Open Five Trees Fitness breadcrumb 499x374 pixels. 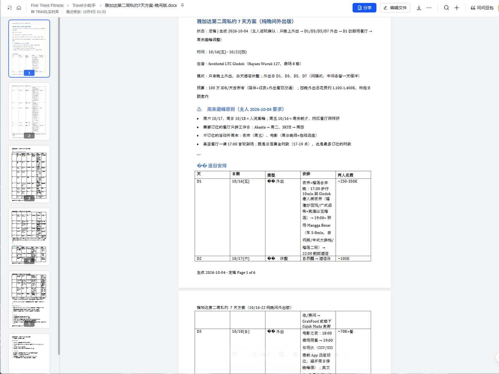[47, 5]
